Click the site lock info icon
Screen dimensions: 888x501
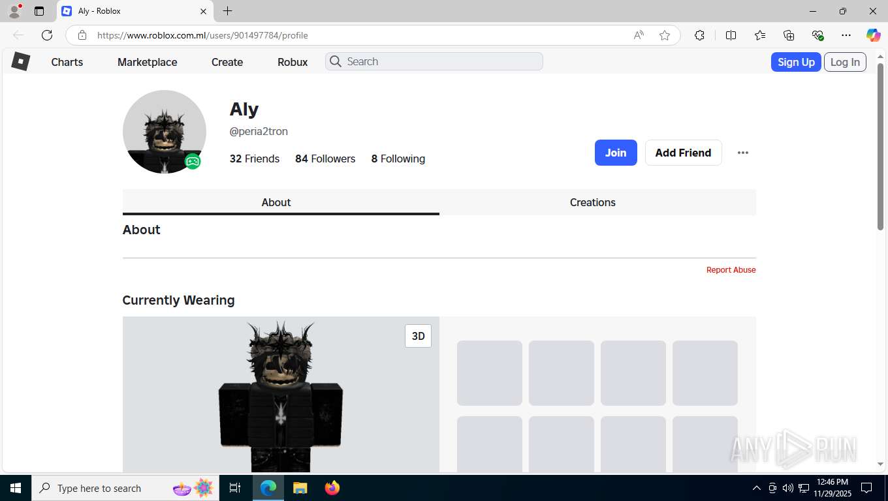pos(82,35)
